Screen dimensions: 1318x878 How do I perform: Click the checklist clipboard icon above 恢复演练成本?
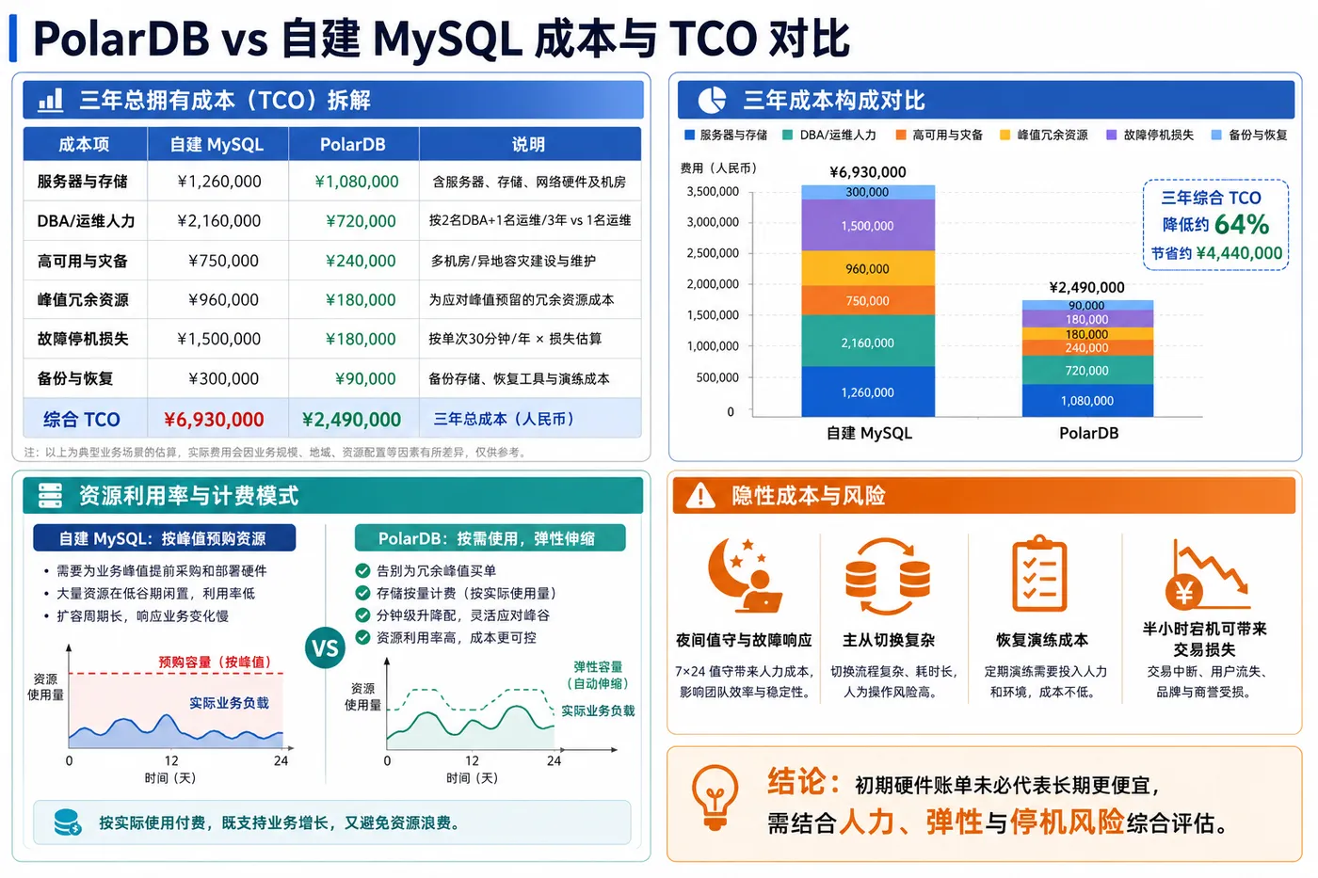(x=1040, y=574)
